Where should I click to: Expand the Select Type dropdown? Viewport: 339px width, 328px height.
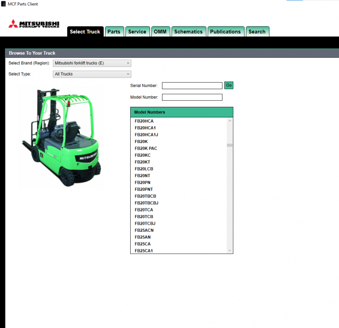click(x=92, y=74)
